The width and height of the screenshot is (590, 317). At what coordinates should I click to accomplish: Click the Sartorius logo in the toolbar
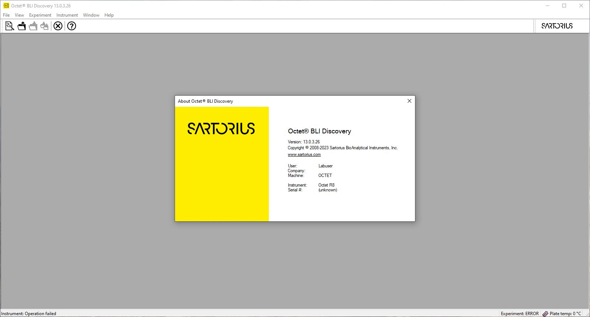[x=557, y=26]
